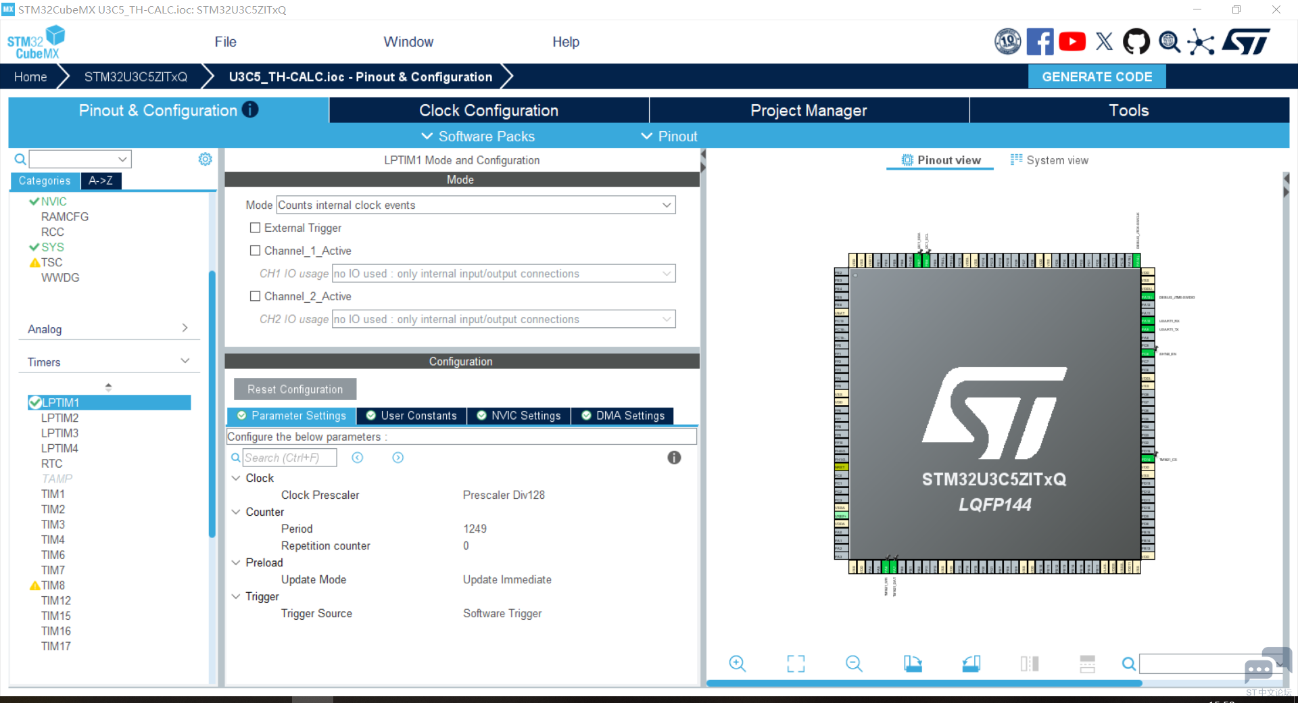The image size is (1298, 703).
Task: Click the globe search icon in header
Action: click(1169, 42)
